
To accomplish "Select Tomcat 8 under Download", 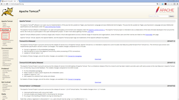I will [5, 35].
